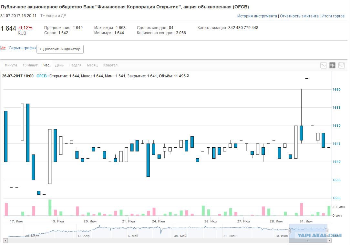Open Итоги торгов link
Screen dimensions: 350x245
[x=333, y=16]
